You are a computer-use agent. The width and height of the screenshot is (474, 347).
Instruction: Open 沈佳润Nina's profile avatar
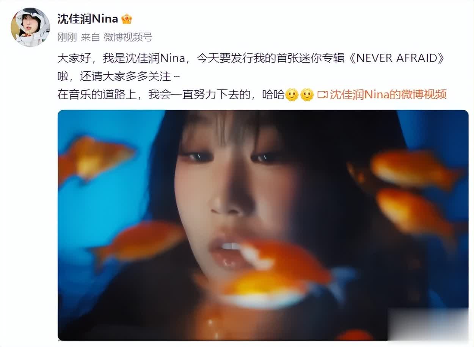pyautogui.click(x=30, y=27)
